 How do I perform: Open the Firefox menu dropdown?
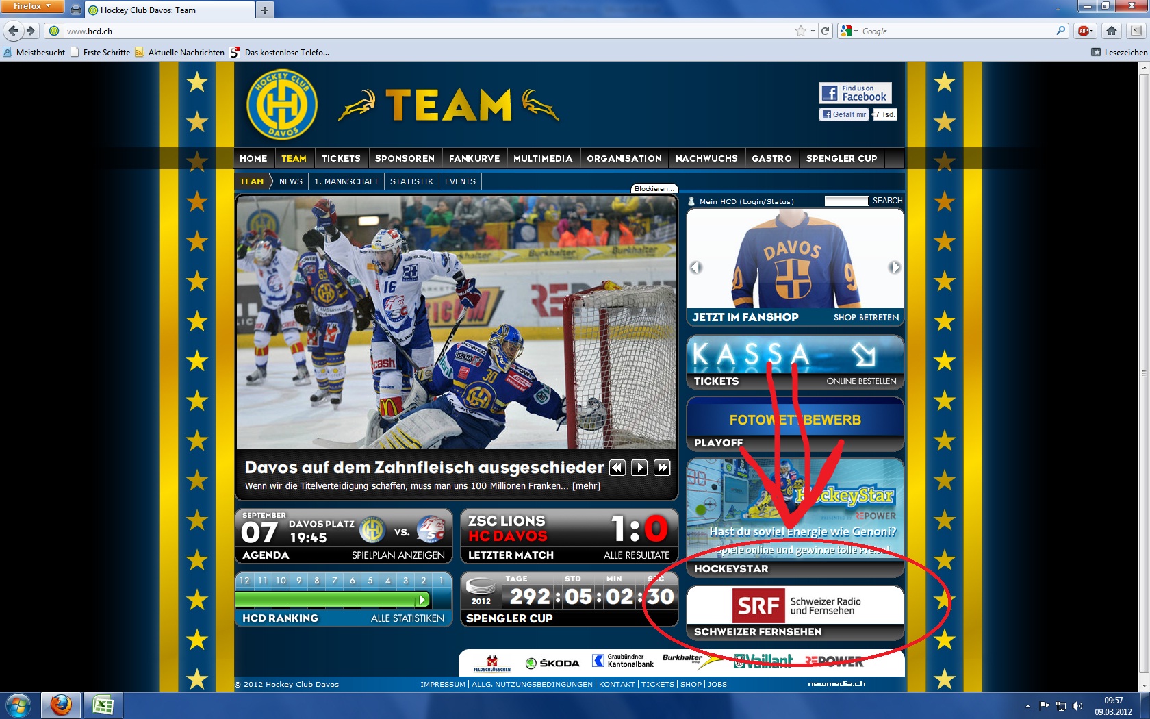(32, 6)
